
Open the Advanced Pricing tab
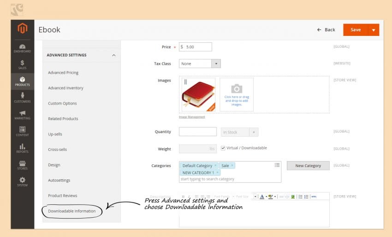pyautogui.click(x=63, y=73)
